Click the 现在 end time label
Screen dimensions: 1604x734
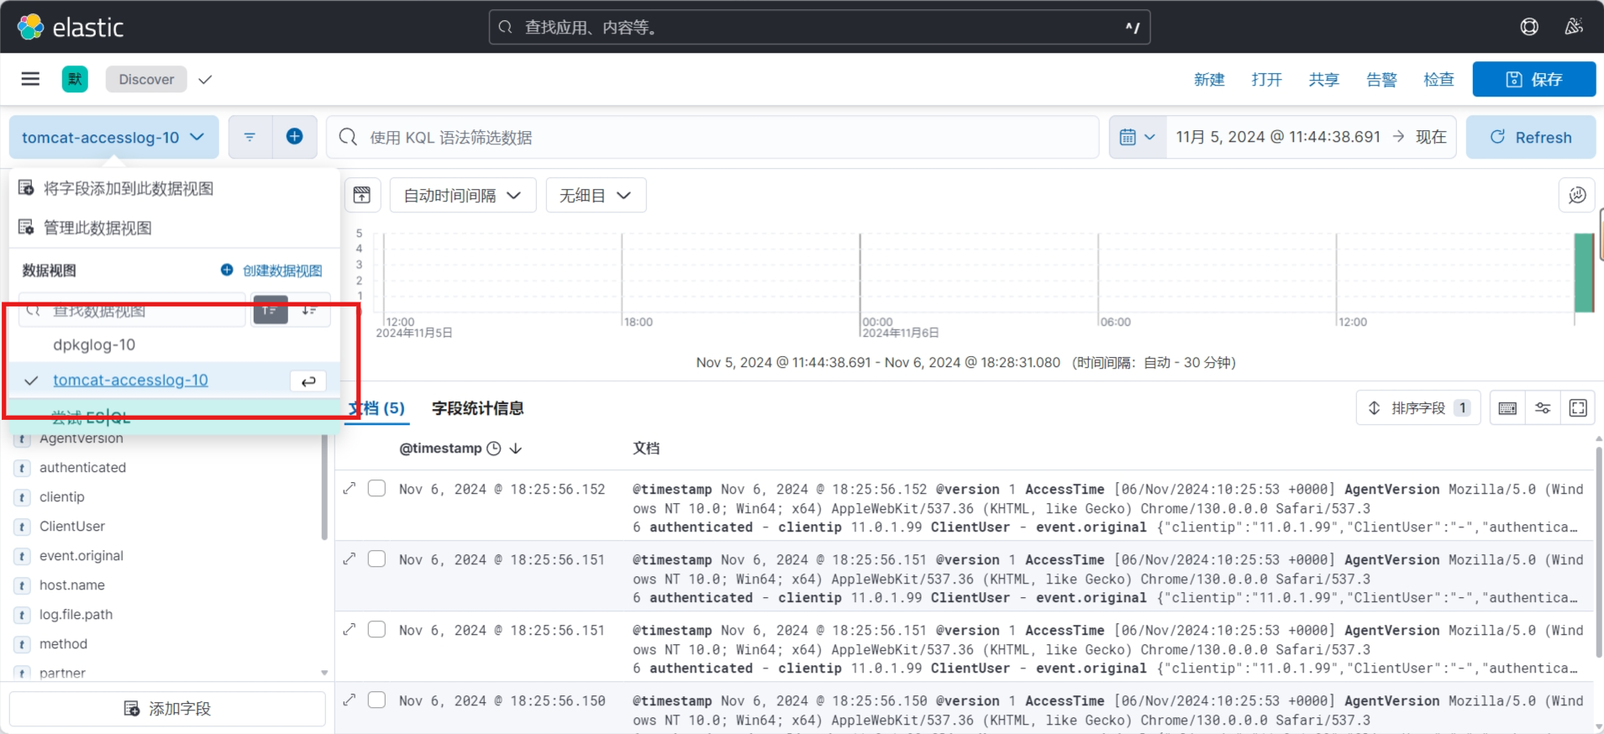[x=1431, y=137]
